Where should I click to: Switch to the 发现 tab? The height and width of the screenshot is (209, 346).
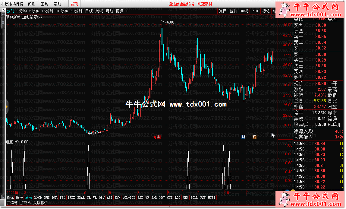(x=74, y=4)
